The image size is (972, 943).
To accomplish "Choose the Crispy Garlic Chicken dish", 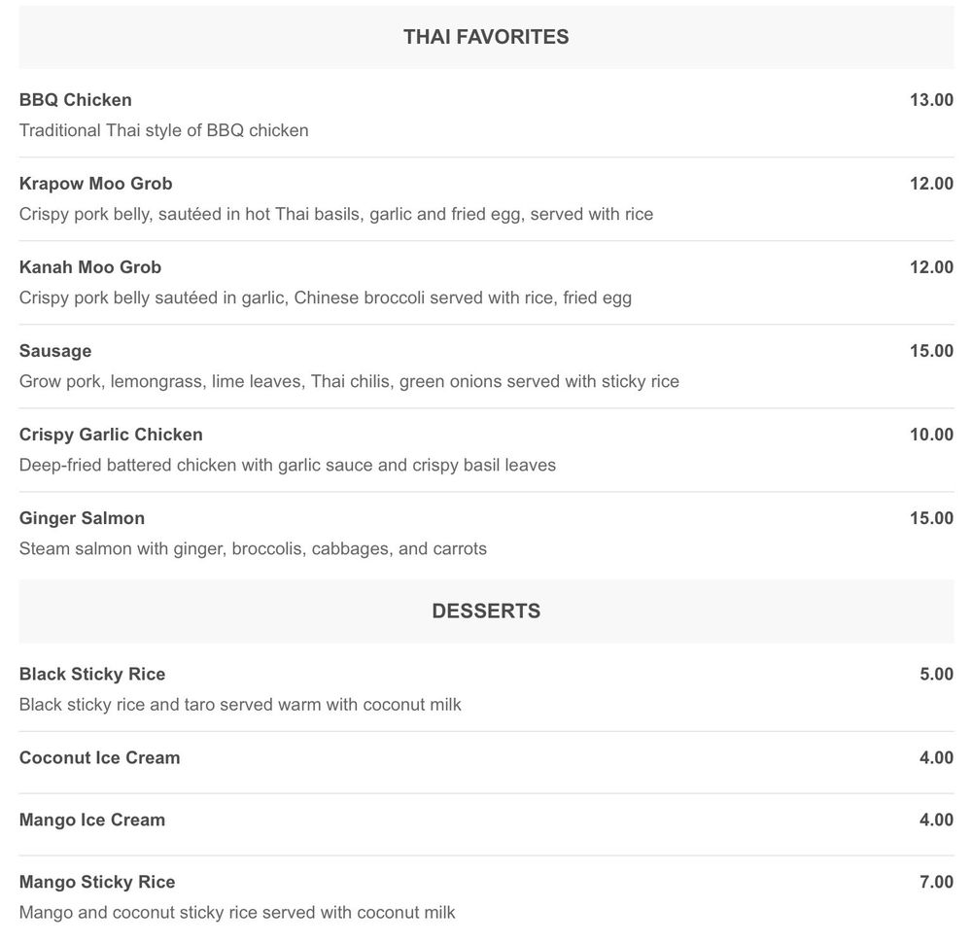I will click(111, 435).
